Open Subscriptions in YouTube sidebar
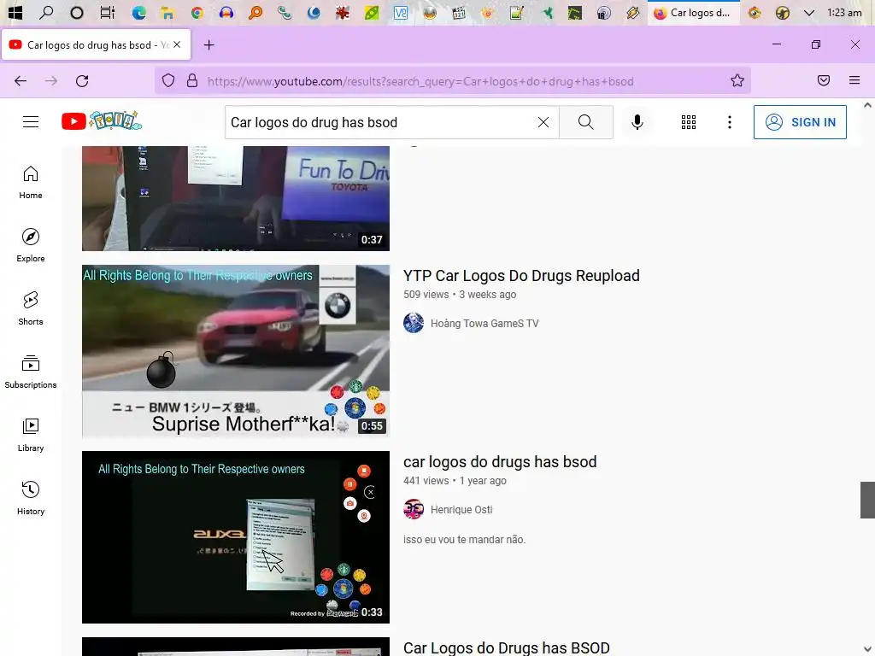This screenshot has height=656, width=875. [x=31, y=372]
